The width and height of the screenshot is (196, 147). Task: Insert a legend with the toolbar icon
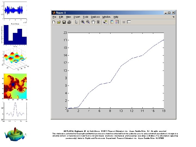[x=117, y=22]
